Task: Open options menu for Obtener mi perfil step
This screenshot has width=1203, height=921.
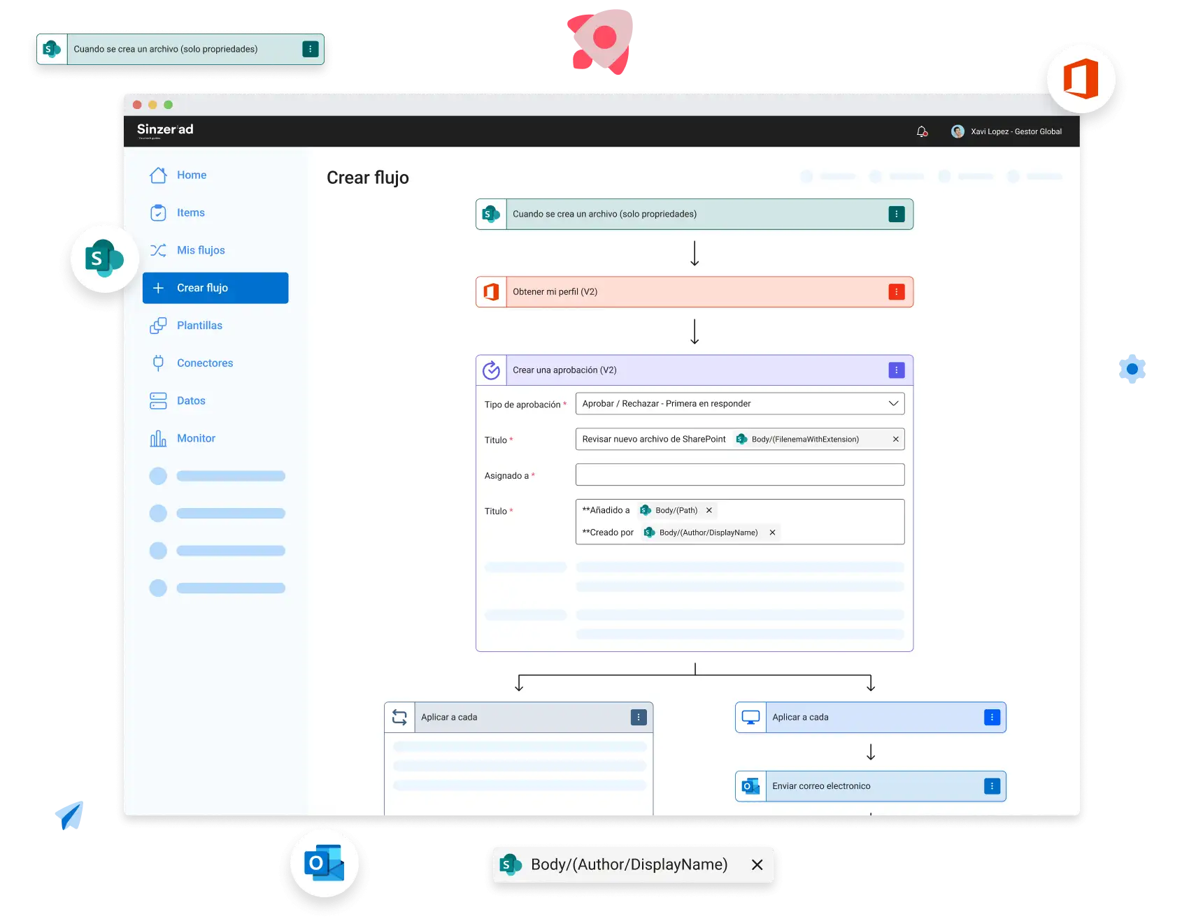Action: click(x=896, y=292)
